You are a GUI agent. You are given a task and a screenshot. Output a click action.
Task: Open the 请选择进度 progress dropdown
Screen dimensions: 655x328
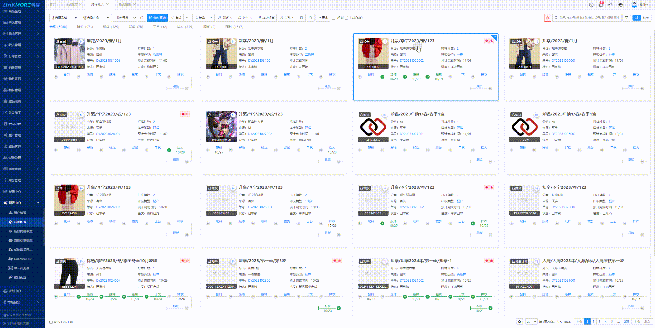[x=96, y=18]
